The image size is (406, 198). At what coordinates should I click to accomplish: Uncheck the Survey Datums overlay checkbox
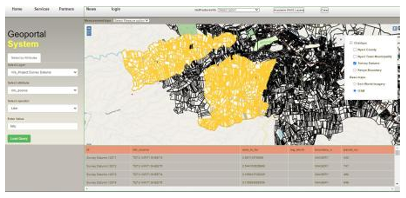pos(355,63)
